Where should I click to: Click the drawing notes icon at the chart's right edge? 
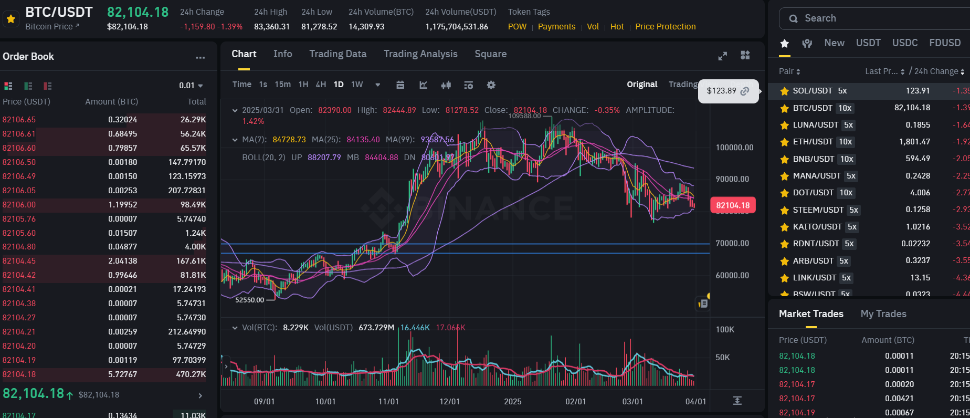coord(703,304)
